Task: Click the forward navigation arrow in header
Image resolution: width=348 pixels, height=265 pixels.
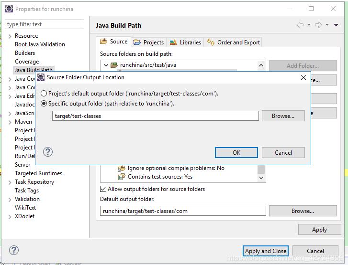Action: 318,25
